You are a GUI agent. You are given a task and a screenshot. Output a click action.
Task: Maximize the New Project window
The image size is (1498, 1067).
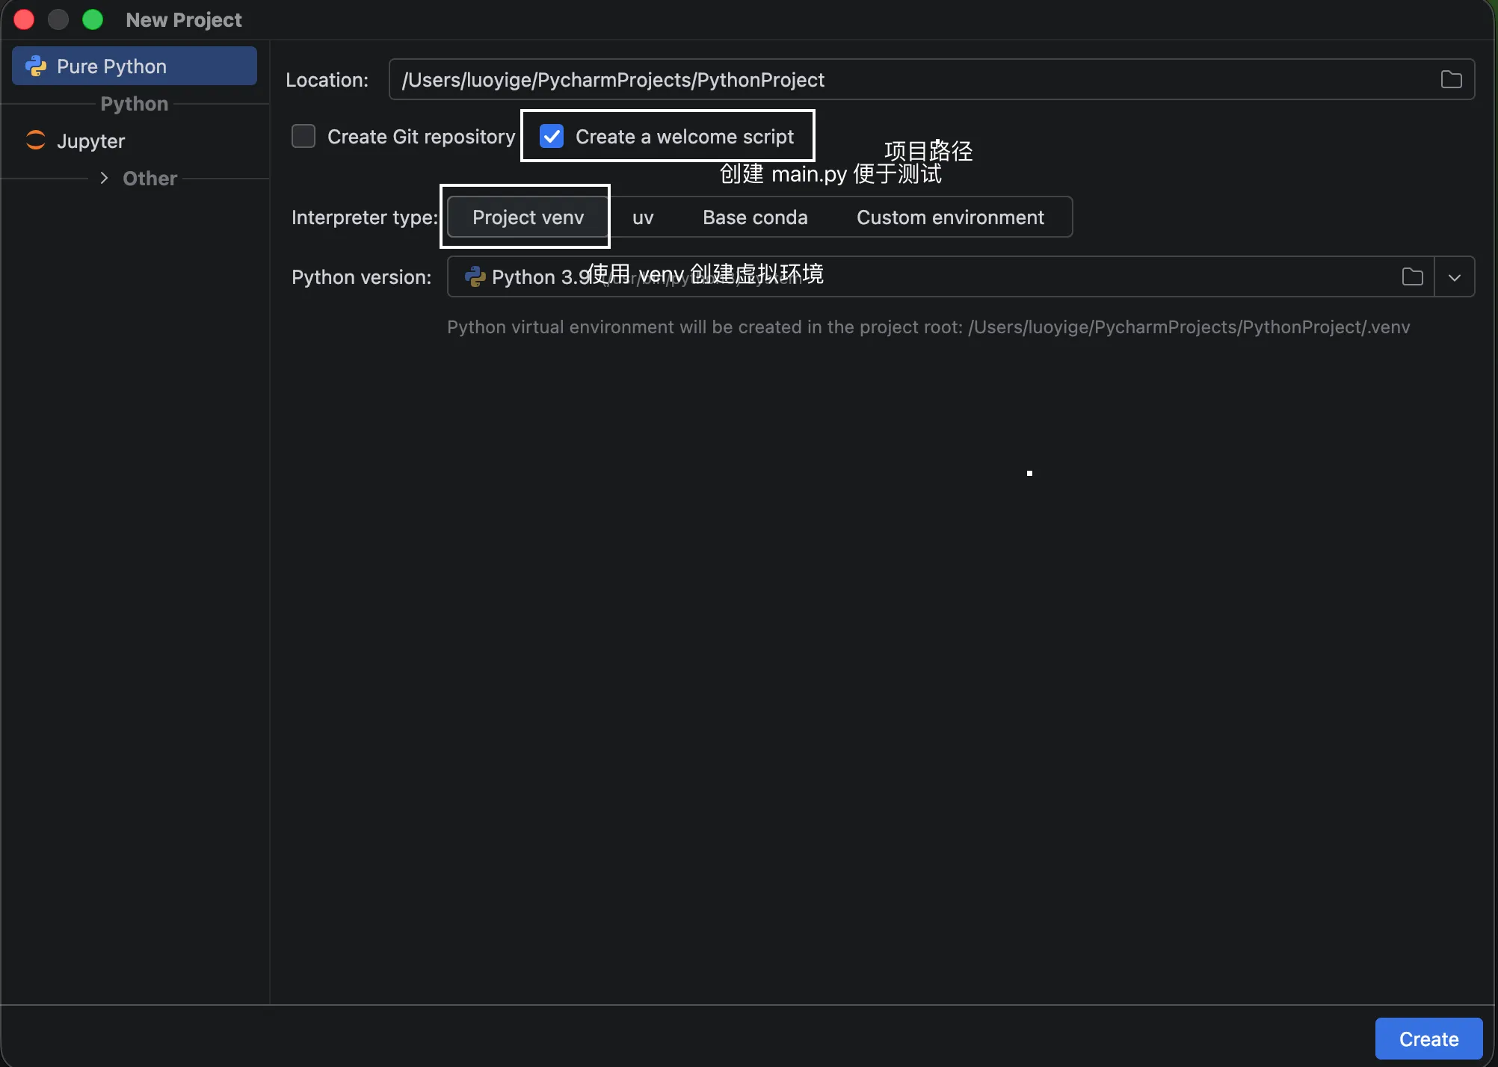click(93, 19)
